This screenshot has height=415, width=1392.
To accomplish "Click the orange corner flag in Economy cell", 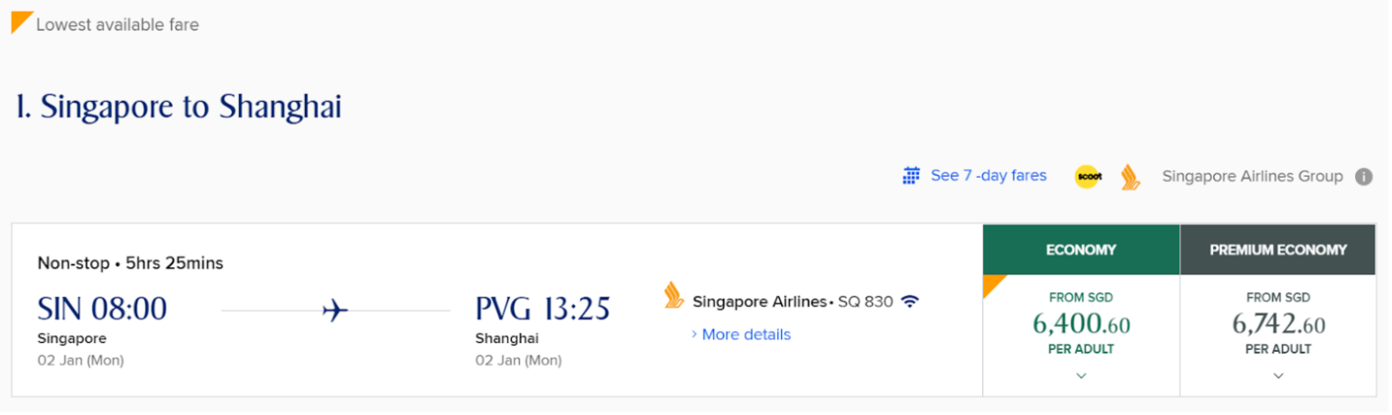I will pyautogui.click(x=993, y=285).
